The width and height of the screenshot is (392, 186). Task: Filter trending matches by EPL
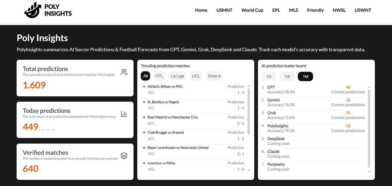tap(159, 76)
